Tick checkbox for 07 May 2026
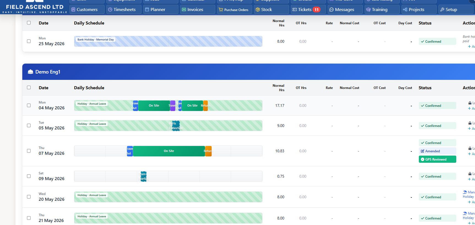 coord(29,151)
